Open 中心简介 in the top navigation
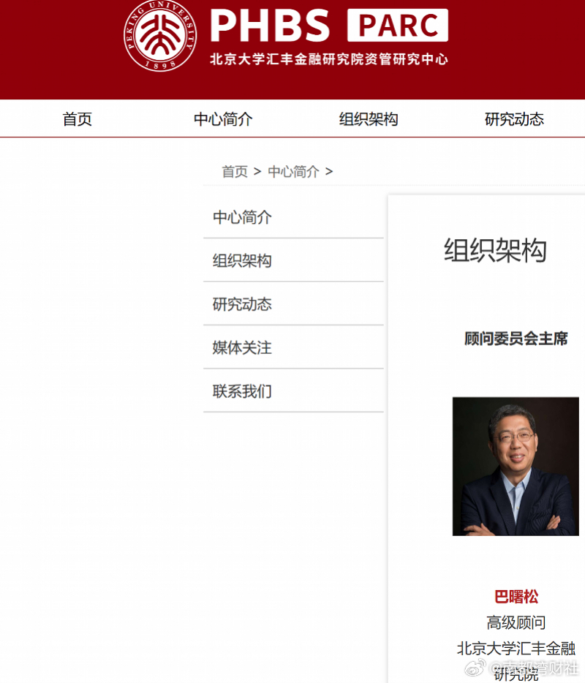 [223, 119]
